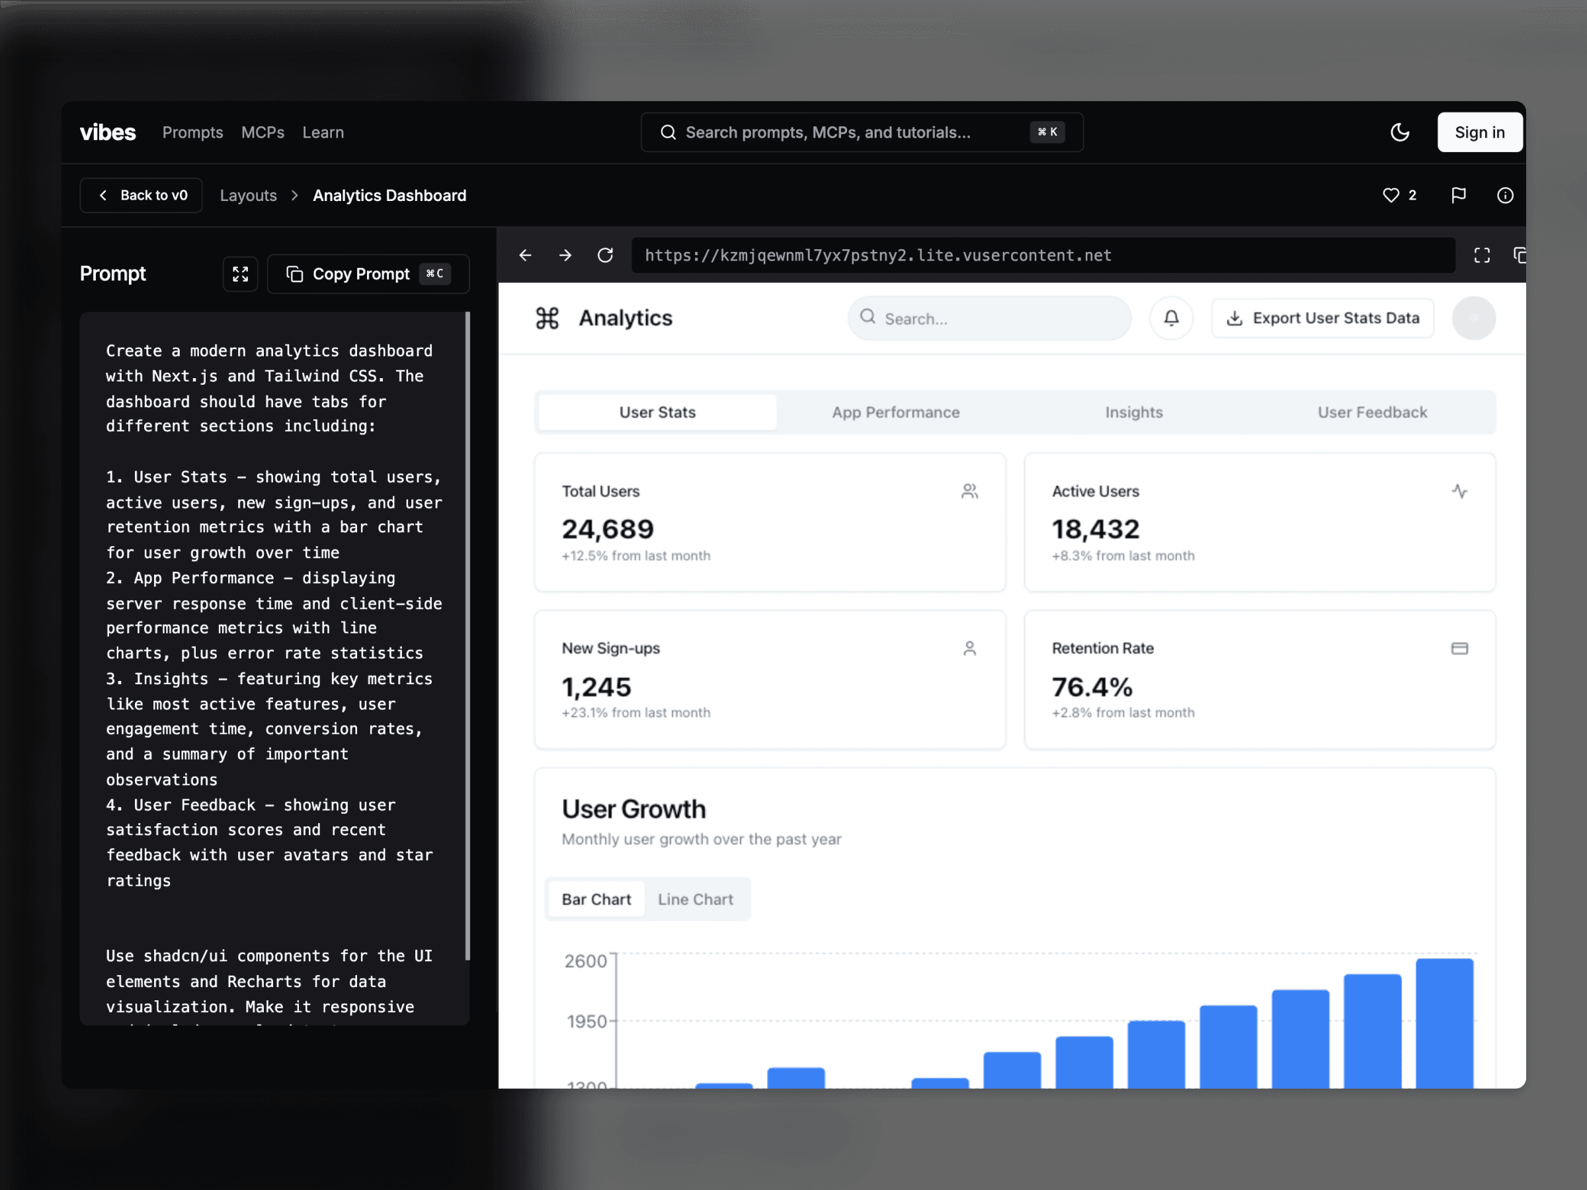
Task: Expand prompt with fullscreen icon
Action: click(240, 274)
